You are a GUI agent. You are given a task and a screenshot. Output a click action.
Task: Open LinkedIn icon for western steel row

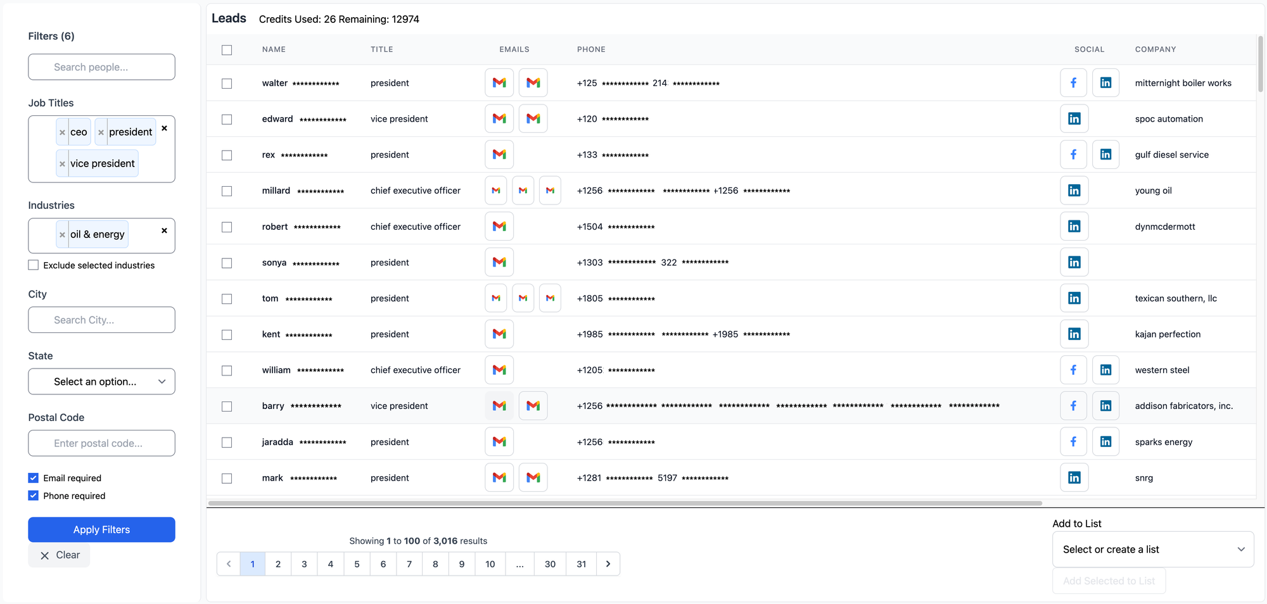click(x=1105, y=370)
